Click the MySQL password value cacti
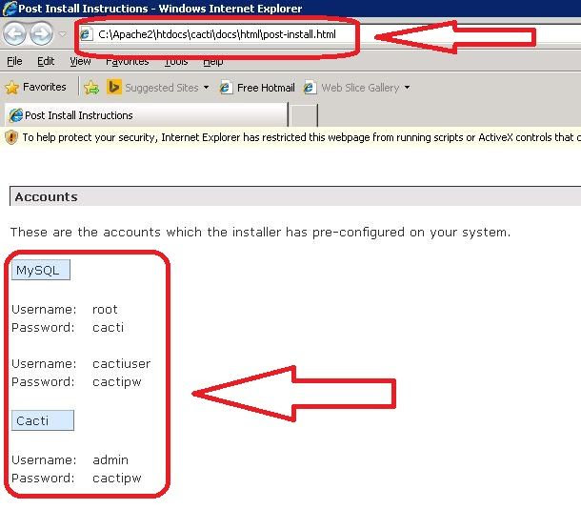Image resolution: width=581 pixels, height=530 pixels. coord(108,327)
